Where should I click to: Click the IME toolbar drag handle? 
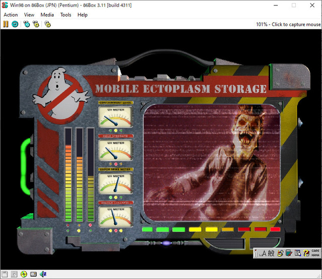(256, 253)
